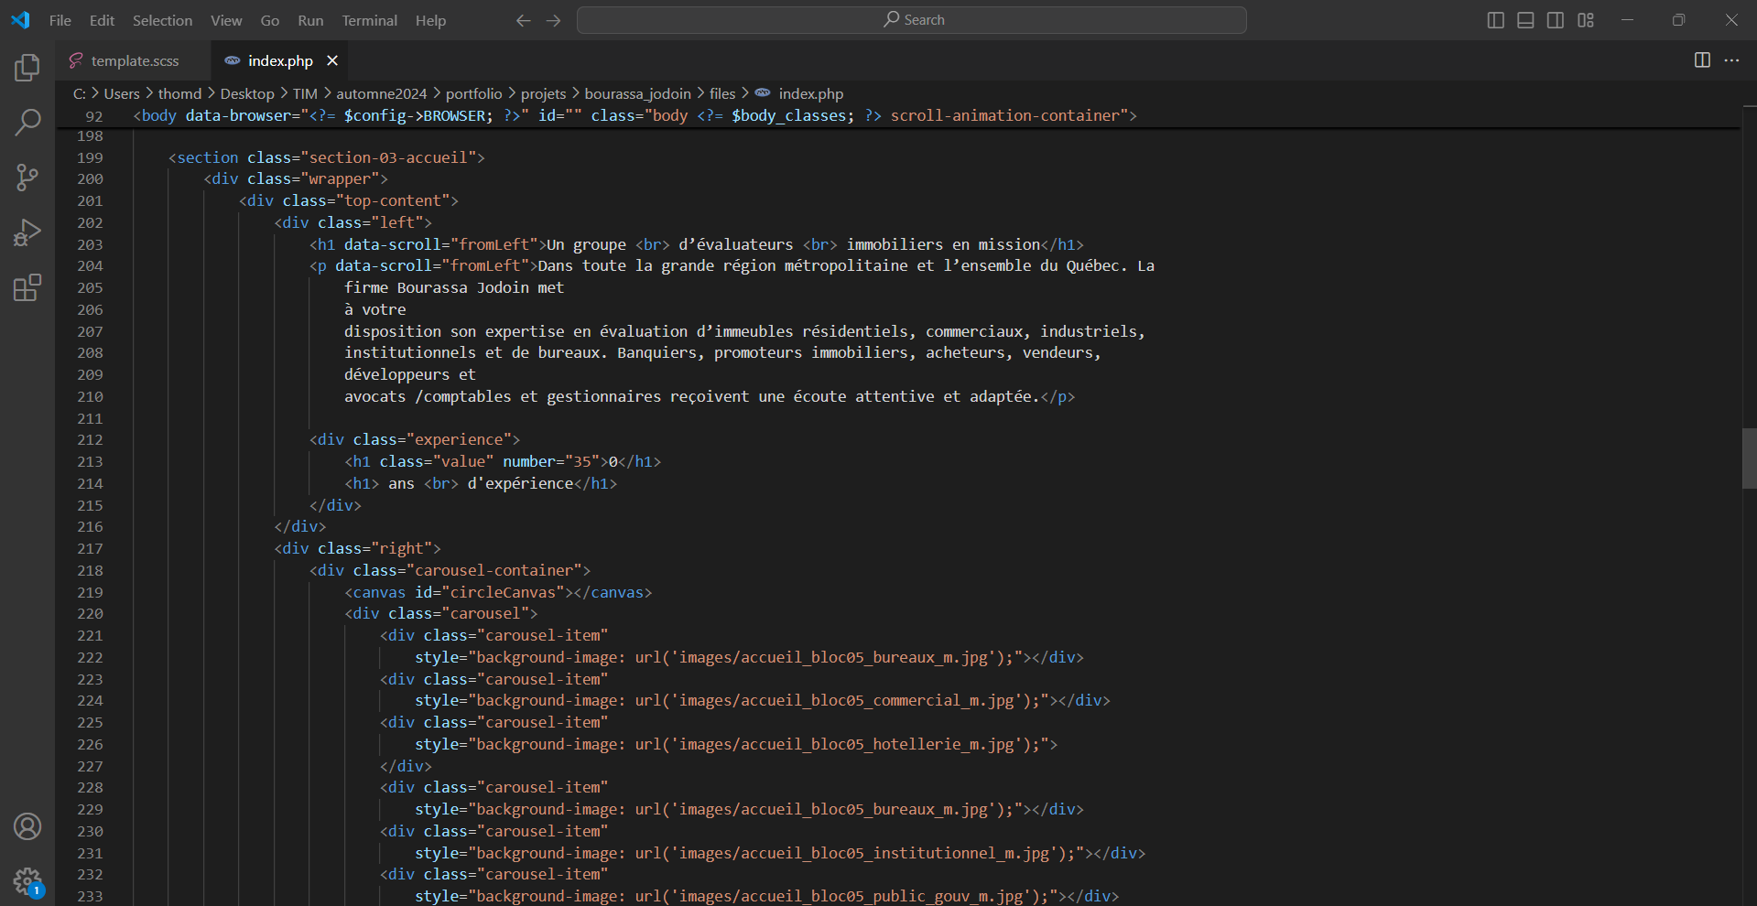This screenshot has height=906, width=1757.
Task: Switch to the template.scss tab
Action: (x=135, y=60)
